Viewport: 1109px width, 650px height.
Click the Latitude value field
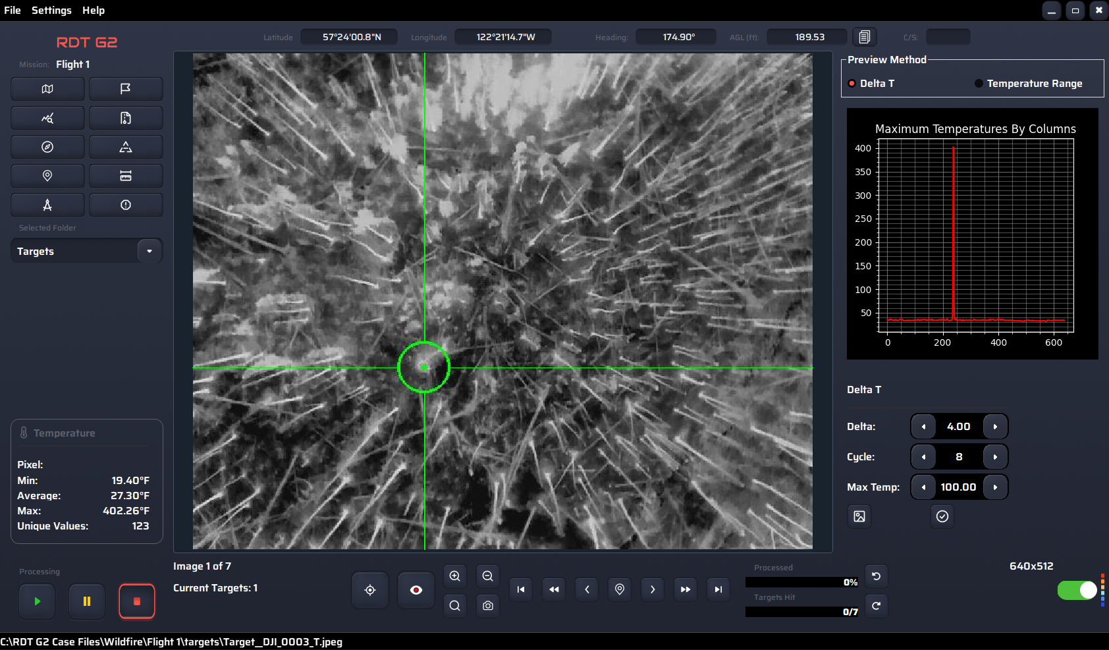[349, 37]
